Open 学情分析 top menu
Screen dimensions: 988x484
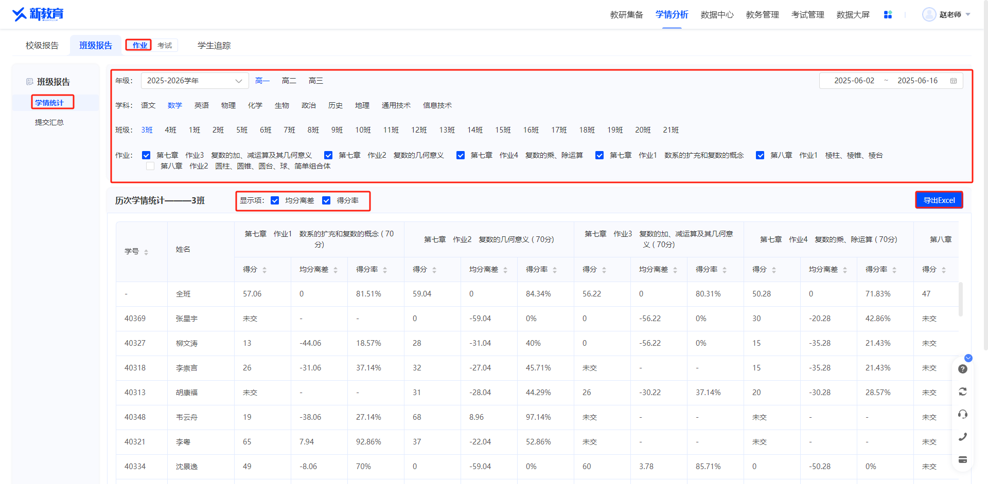(x=672, y=15)
